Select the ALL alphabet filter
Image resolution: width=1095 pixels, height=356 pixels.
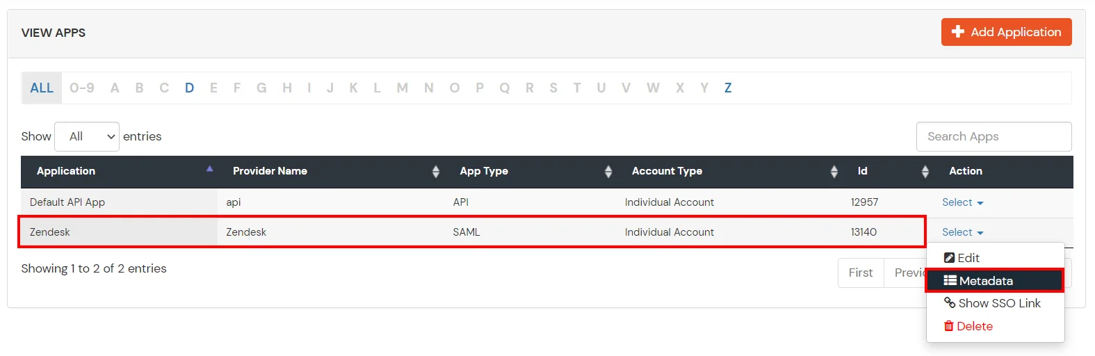click(42, 88)
